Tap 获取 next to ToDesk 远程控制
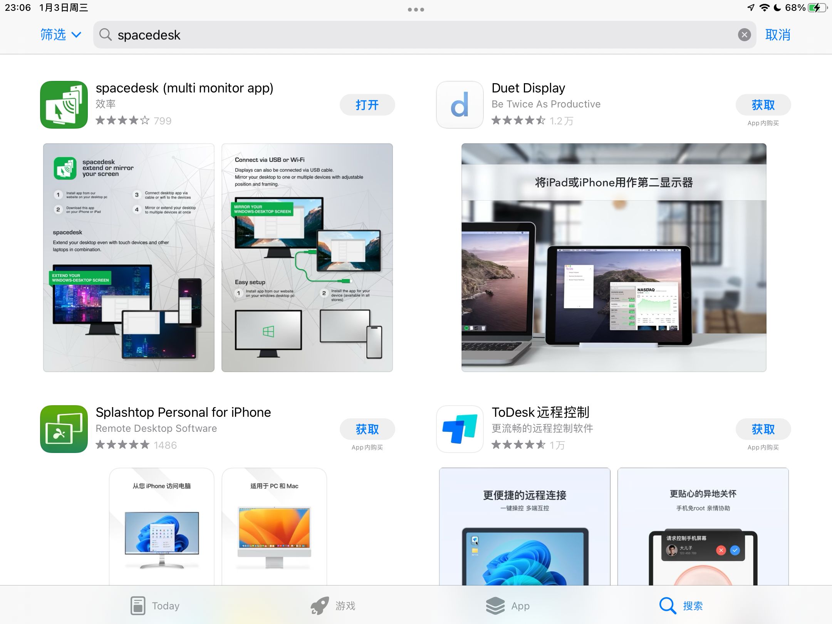 pyautogui.click(x=763, y=429)
